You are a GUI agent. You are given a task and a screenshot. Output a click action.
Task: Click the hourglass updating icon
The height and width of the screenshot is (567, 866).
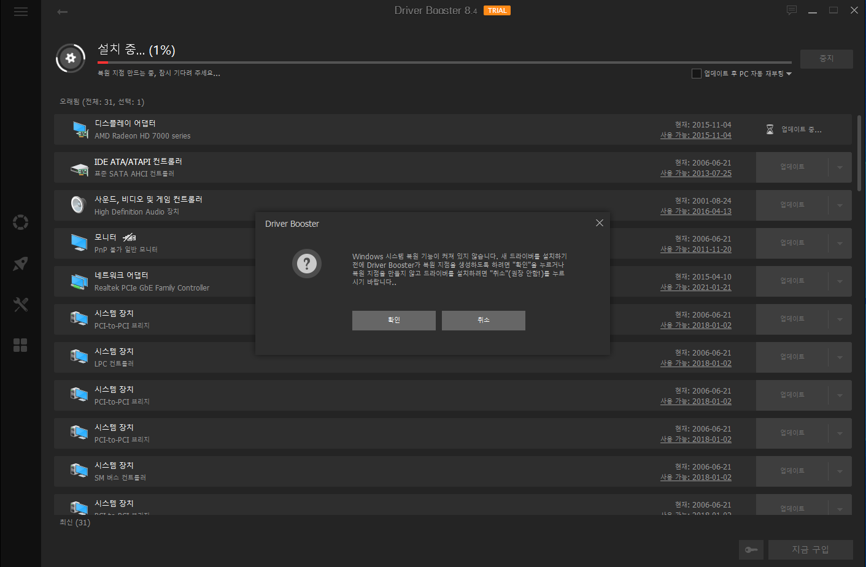770,129
